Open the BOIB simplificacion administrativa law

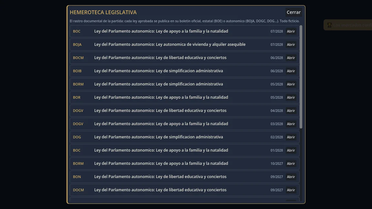tap(291, 71)
